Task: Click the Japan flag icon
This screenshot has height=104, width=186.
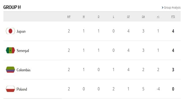Action: [x=10, y=31]
